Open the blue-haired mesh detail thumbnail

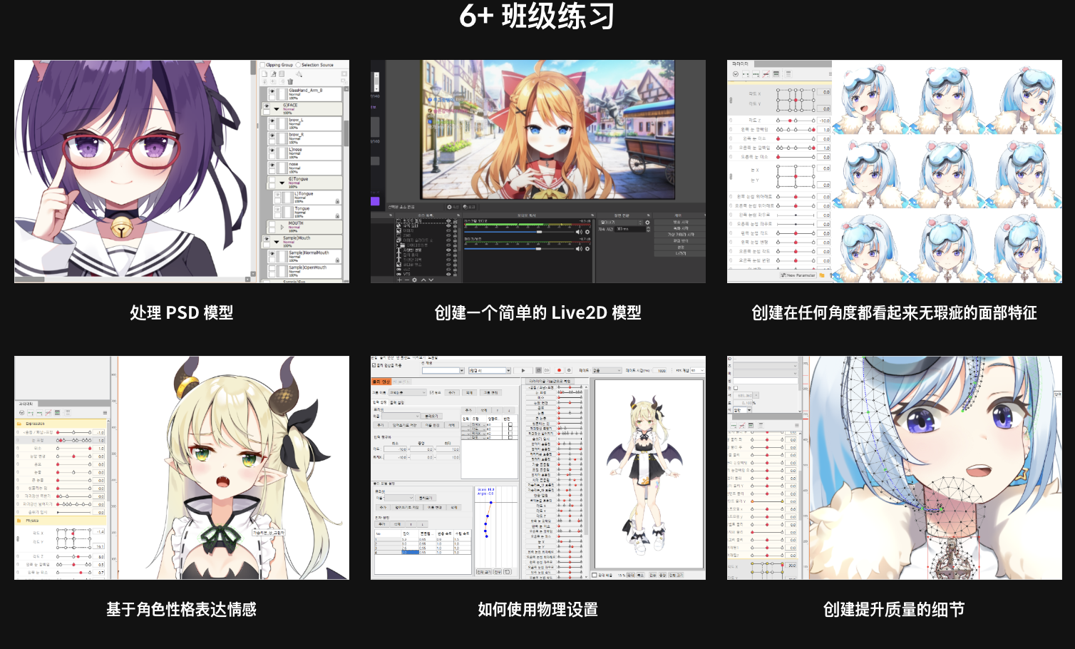(895, 468)
